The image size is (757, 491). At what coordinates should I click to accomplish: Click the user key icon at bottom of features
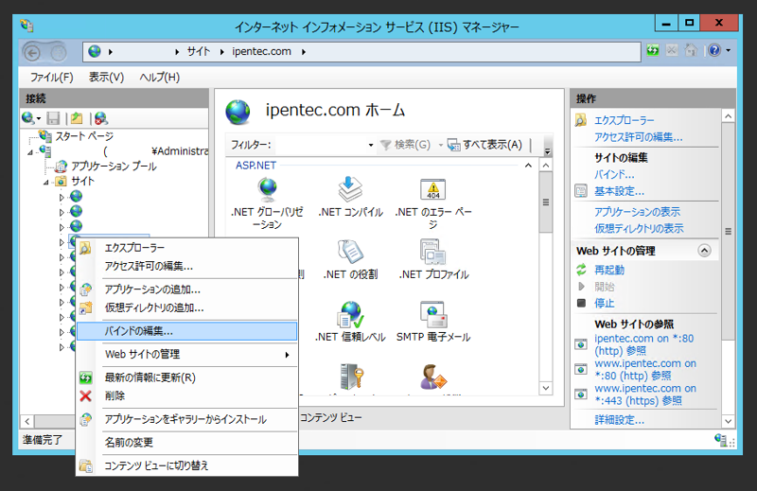click(433, 377)
